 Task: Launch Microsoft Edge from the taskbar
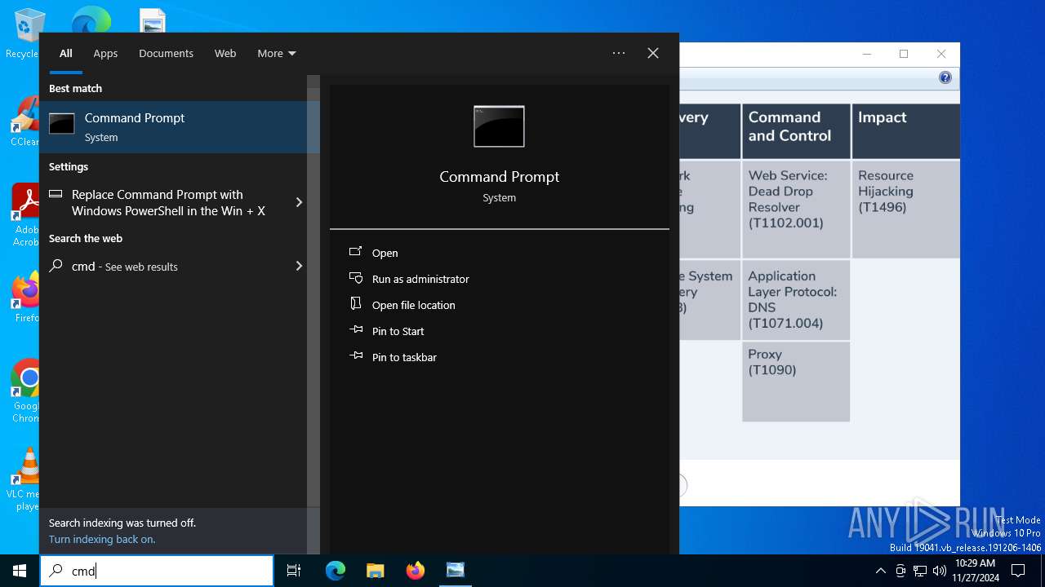tap(336, 571)
